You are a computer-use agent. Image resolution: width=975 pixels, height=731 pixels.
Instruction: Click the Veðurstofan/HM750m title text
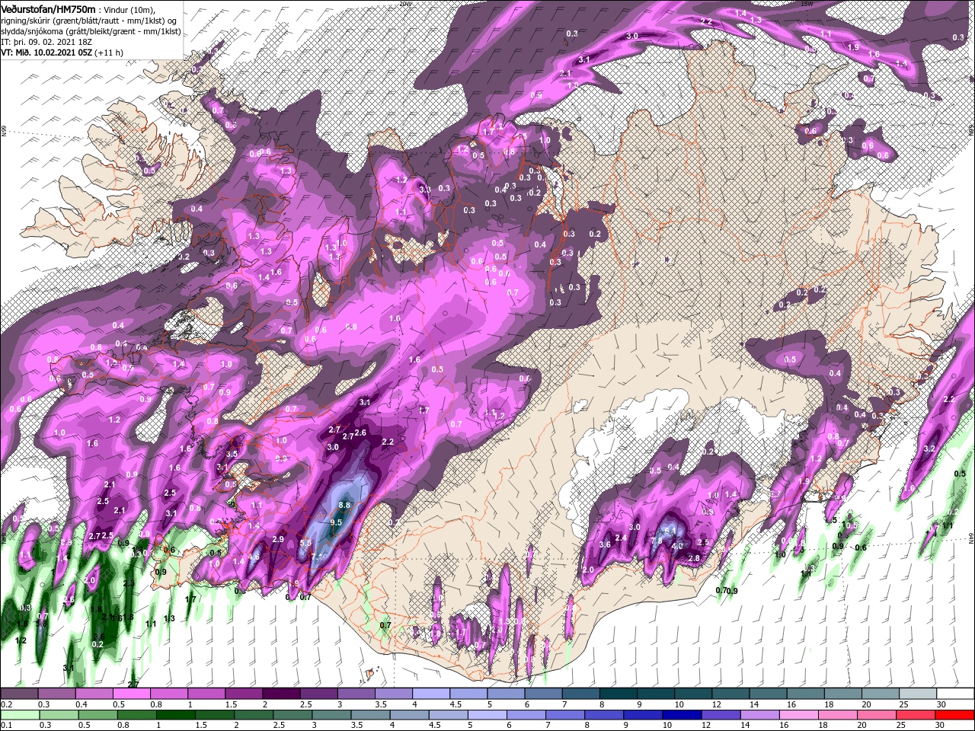point(48,9)
